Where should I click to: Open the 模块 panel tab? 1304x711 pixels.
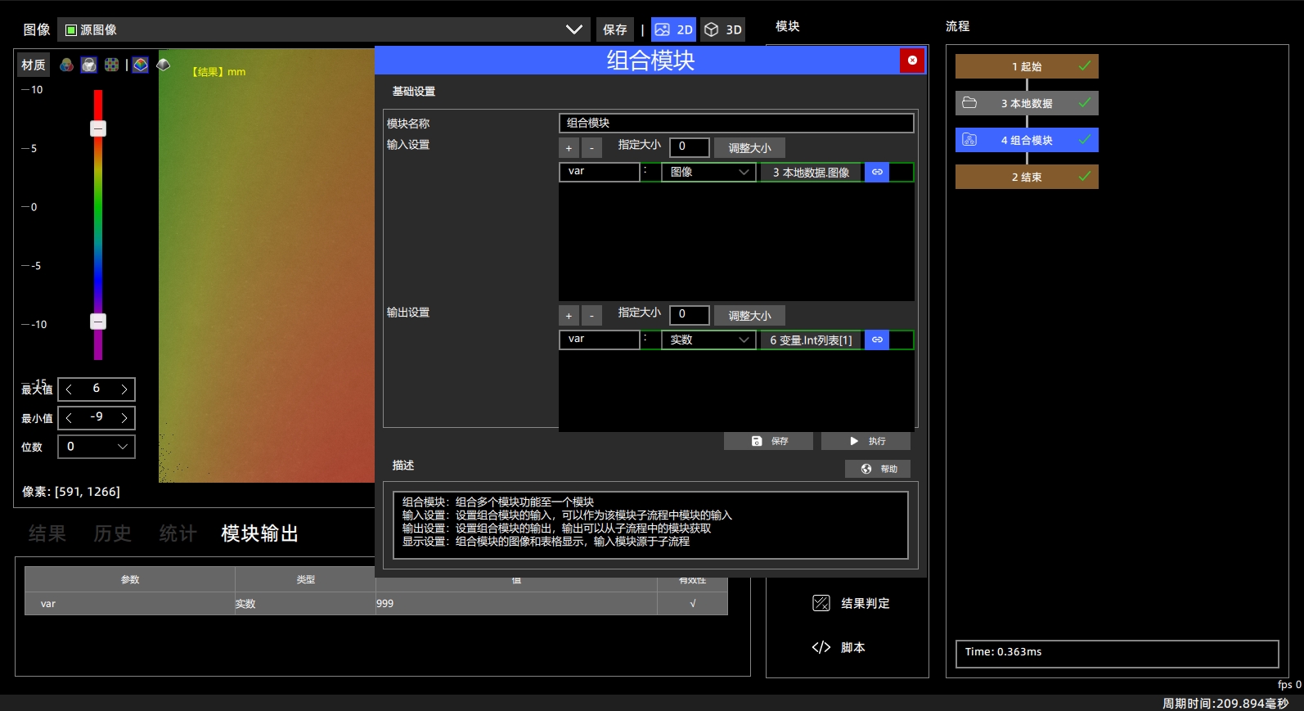pyautogui.click(x=788, y=26)
